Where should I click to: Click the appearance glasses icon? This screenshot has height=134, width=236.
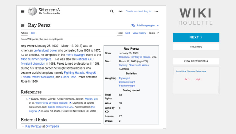click(x=120, y=11)
